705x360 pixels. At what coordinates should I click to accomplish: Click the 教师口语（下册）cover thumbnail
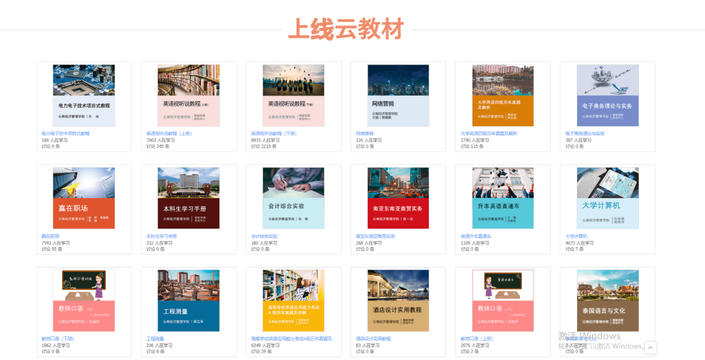coord(84,301)
